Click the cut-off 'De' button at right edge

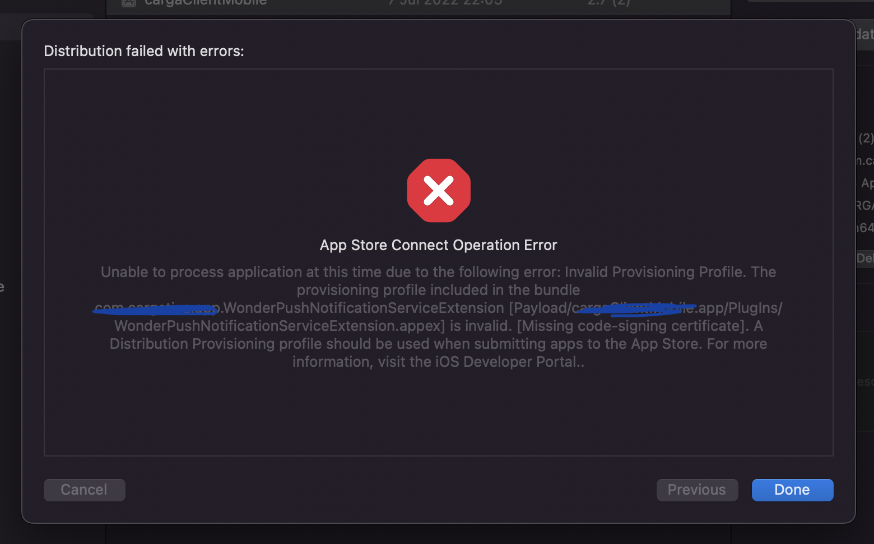[864, 258]
